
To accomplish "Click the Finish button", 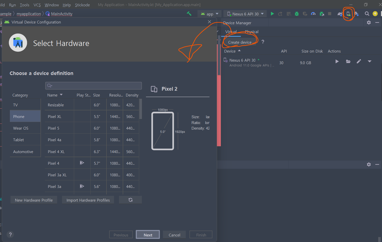I will click(x=201, y=235).
